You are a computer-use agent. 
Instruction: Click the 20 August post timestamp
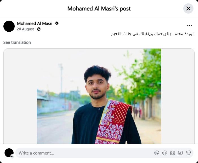(25, 29)
